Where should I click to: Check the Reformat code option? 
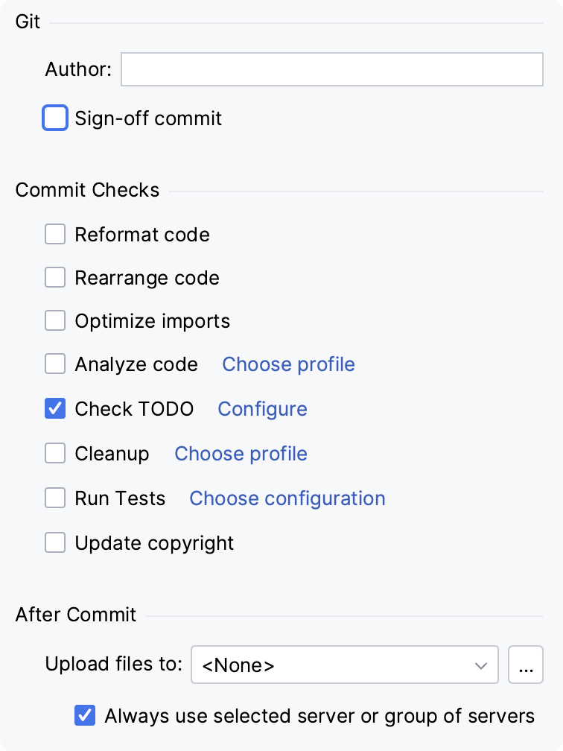(55, 234)
